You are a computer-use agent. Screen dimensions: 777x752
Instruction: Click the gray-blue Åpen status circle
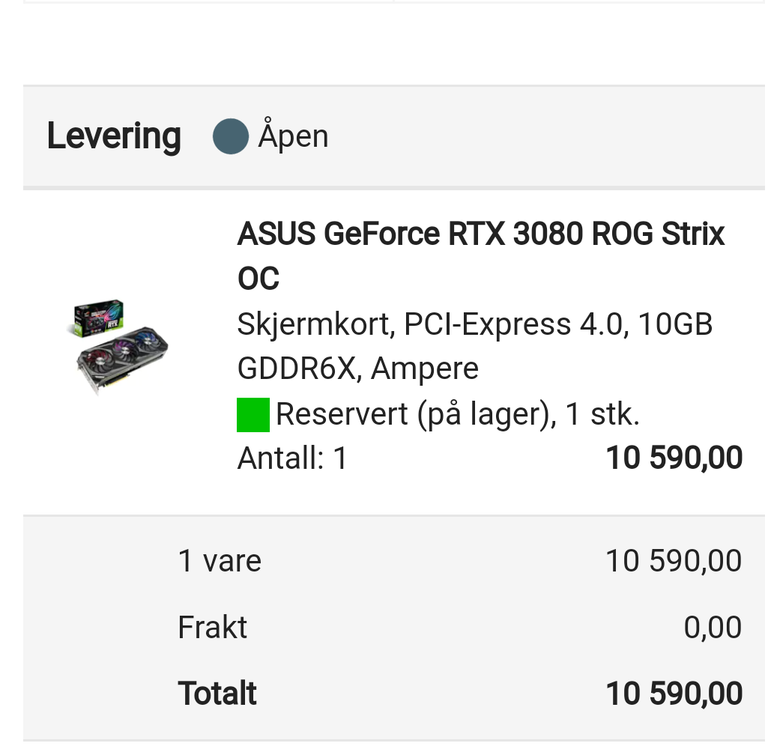231,136
